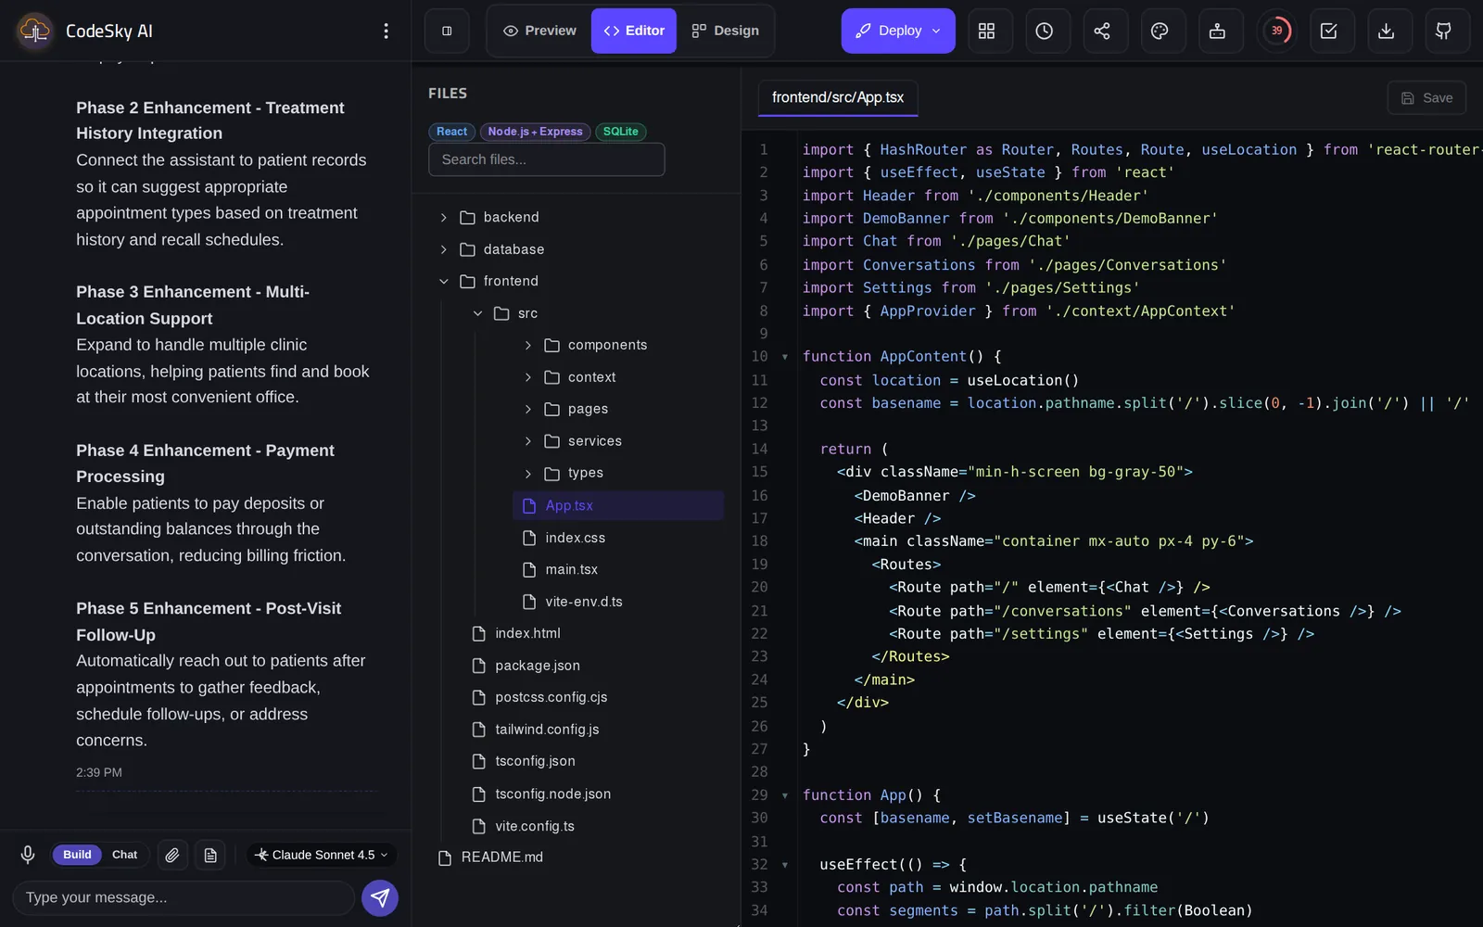Click the CodeSky AI logo
Viewport: 1483px width, 927px height.
click(x=35, y=31)
